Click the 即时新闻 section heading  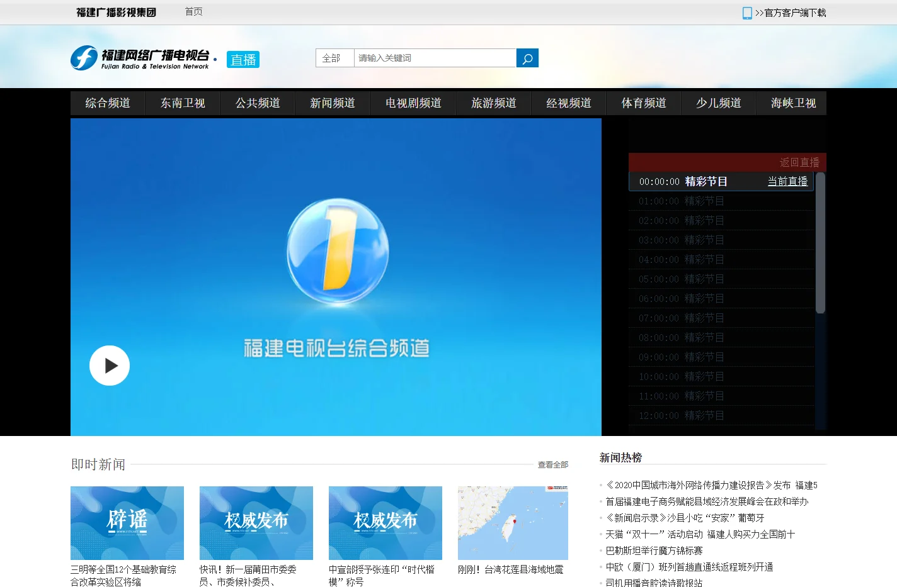point(98,464)
